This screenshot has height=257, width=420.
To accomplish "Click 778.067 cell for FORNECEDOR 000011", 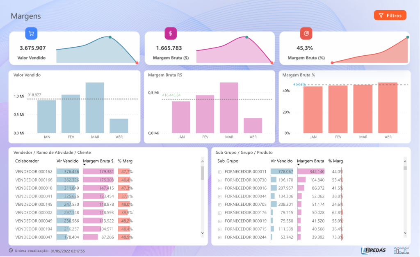I will tap(282, 172).
